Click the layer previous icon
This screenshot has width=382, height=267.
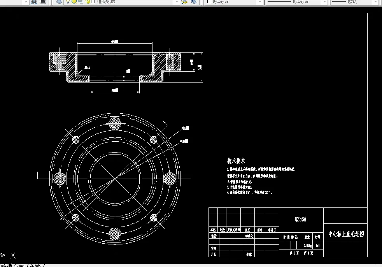(193, 2)
